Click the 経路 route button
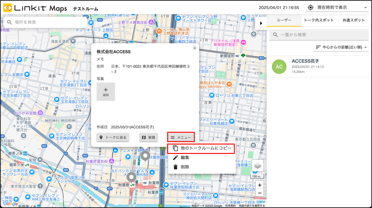Viewport: 372px width, 208px height. pyautogui.click(x=149, y=137)
